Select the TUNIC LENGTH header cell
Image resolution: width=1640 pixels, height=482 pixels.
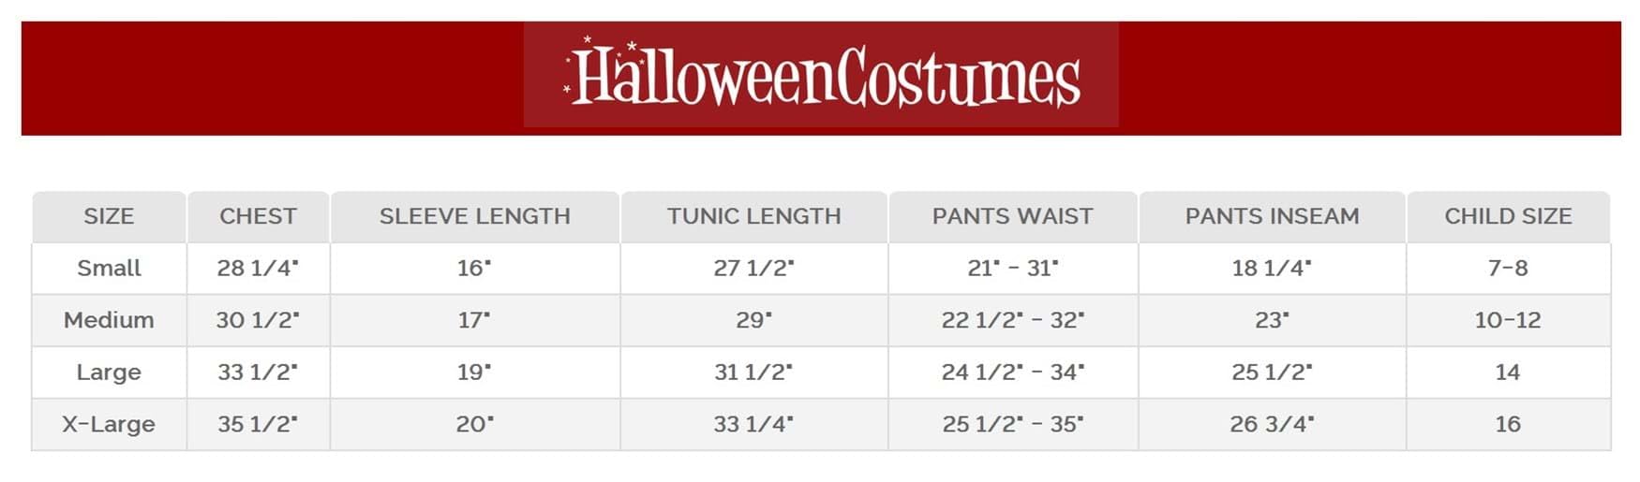point(753,216)
